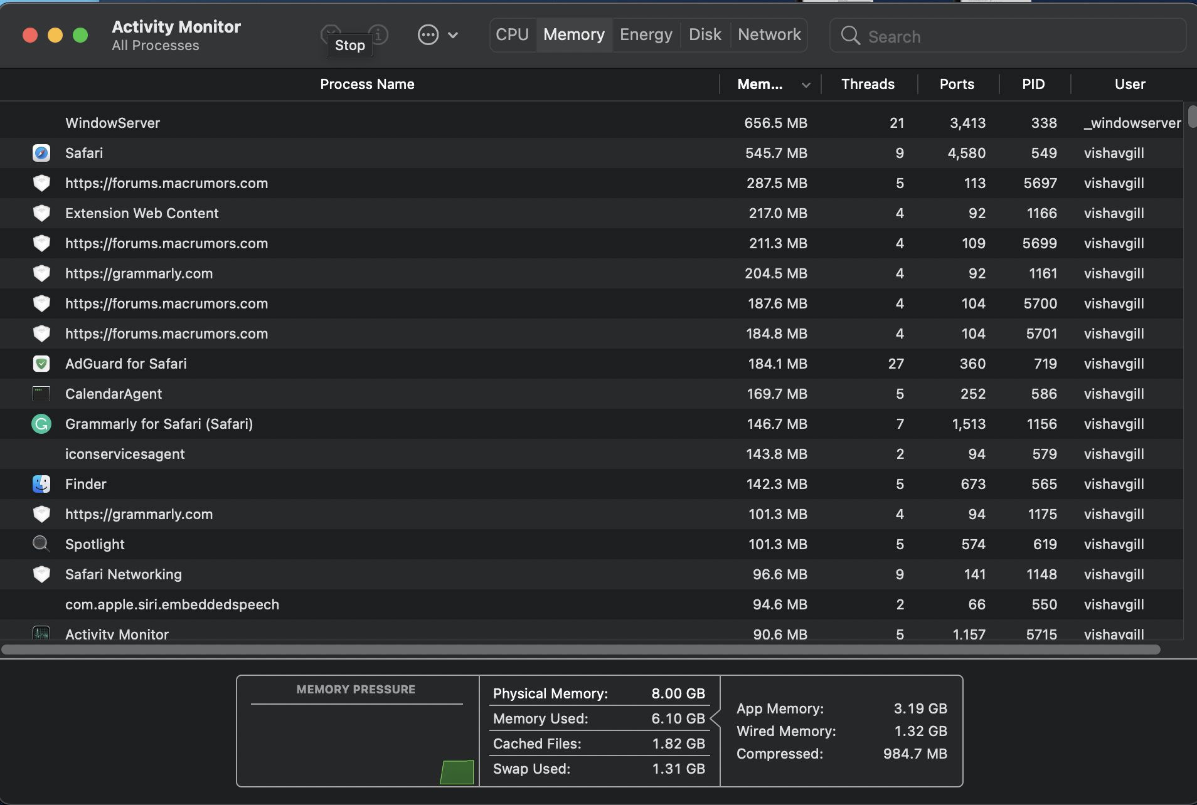1197x805 pixels.
Task: Select macrumors process with PID 5701
Action: (x=166, y=334)
